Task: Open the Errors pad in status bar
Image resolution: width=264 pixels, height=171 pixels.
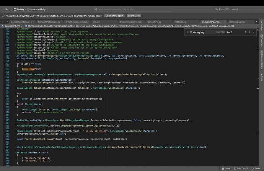Action: coord(226,168)
